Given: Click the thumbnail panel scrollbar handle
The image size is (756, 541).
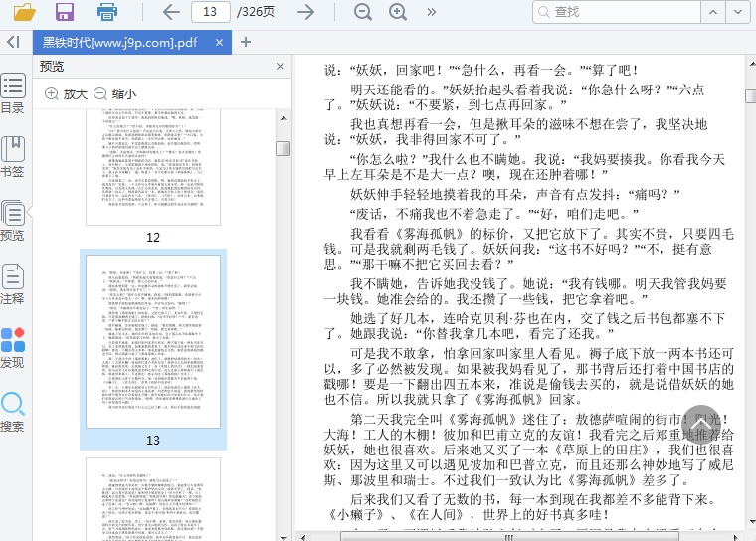Looking at the screenshot, I should [x=283, y=148].
